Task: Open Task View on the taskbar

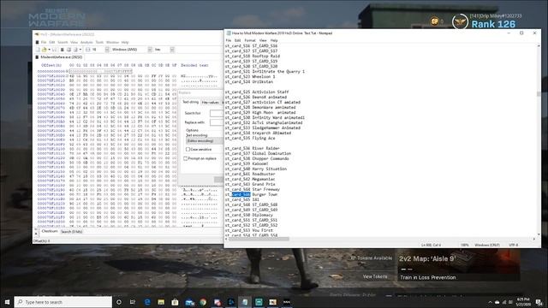Action: coord(133,302)
